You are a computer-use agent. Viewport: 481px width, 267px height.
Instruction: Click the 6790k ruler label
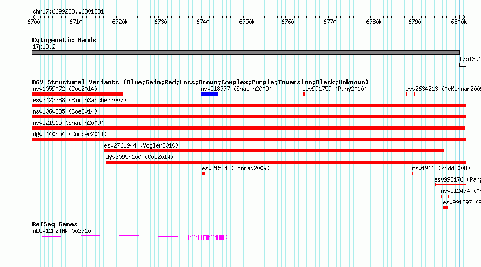416,22
